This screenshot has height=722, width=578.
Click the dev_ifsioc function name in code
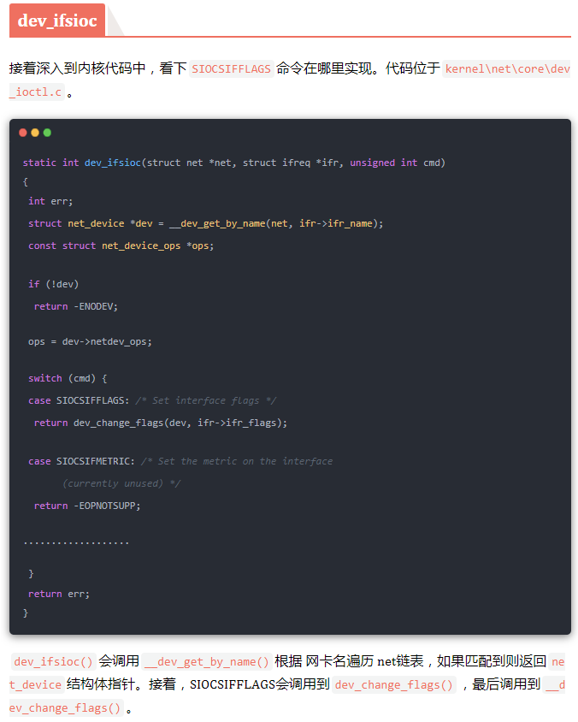pyautogui.click(x=113, y=163)
